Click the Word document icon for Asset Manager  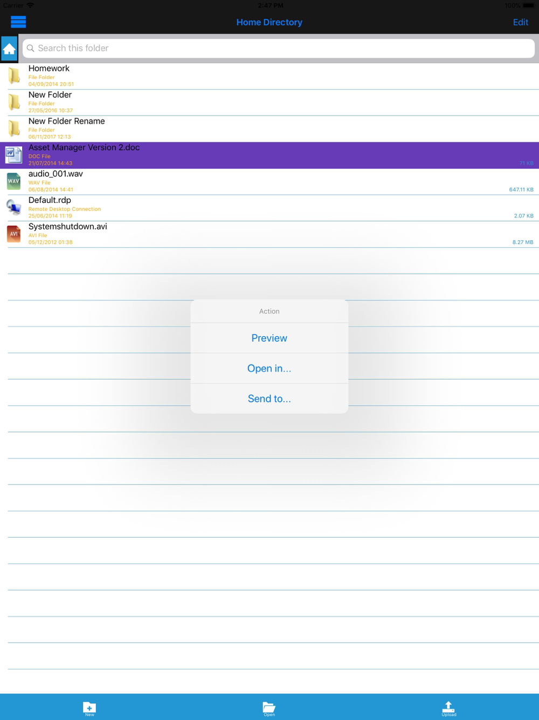(13, 155)
